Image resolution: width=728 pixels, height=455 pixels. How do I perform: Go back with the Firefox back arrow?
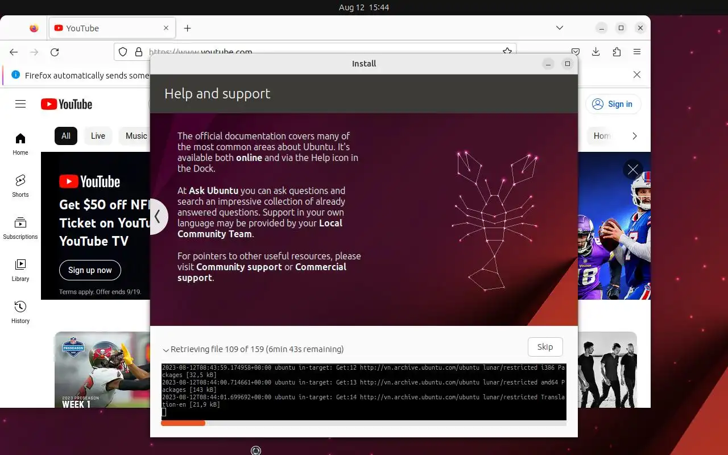(x=14, y=52)
